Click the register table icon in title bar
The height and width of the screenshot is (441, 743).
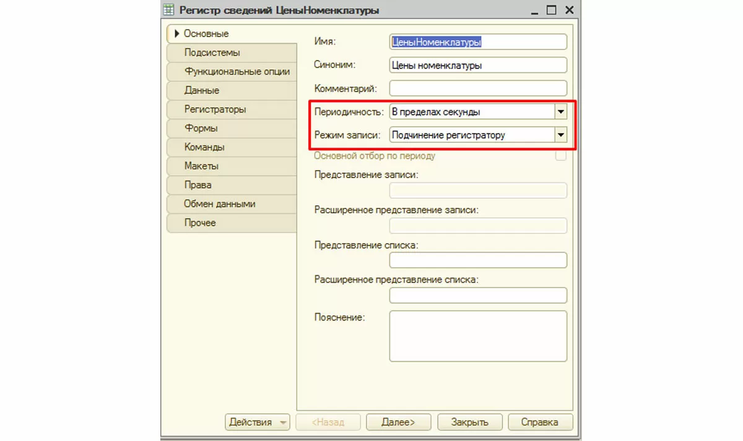click(x=167, y=10)
